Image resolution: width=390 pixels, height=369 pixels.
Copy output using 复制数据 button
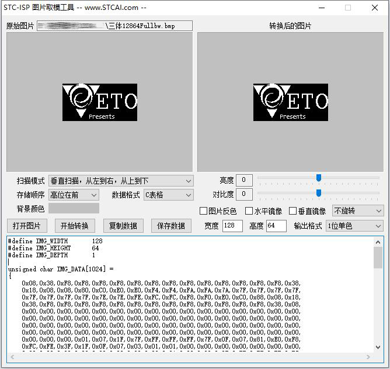(x=123, y=226)
